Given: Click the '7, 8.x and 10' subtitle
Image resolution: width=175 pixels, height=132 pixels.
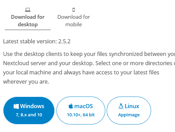Looking at the screenshot, I should pos(29,115).
